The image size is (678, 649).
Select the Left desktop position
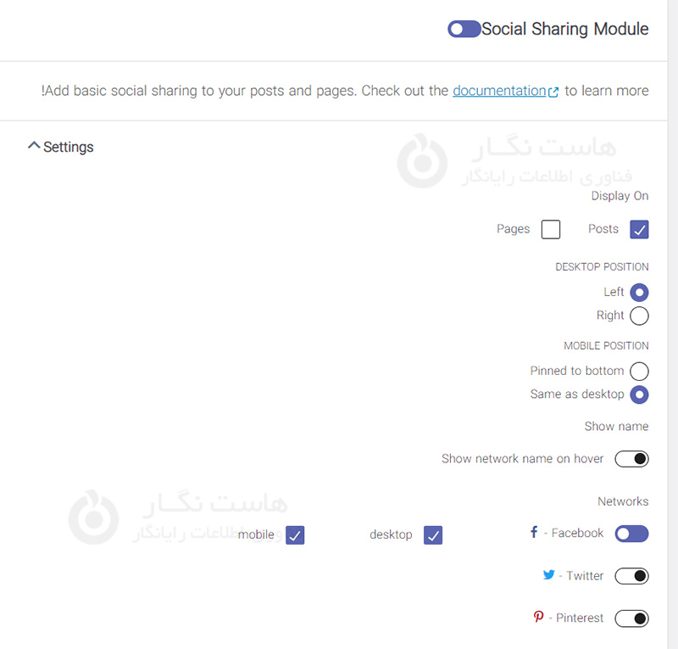(x=639, y=292)
